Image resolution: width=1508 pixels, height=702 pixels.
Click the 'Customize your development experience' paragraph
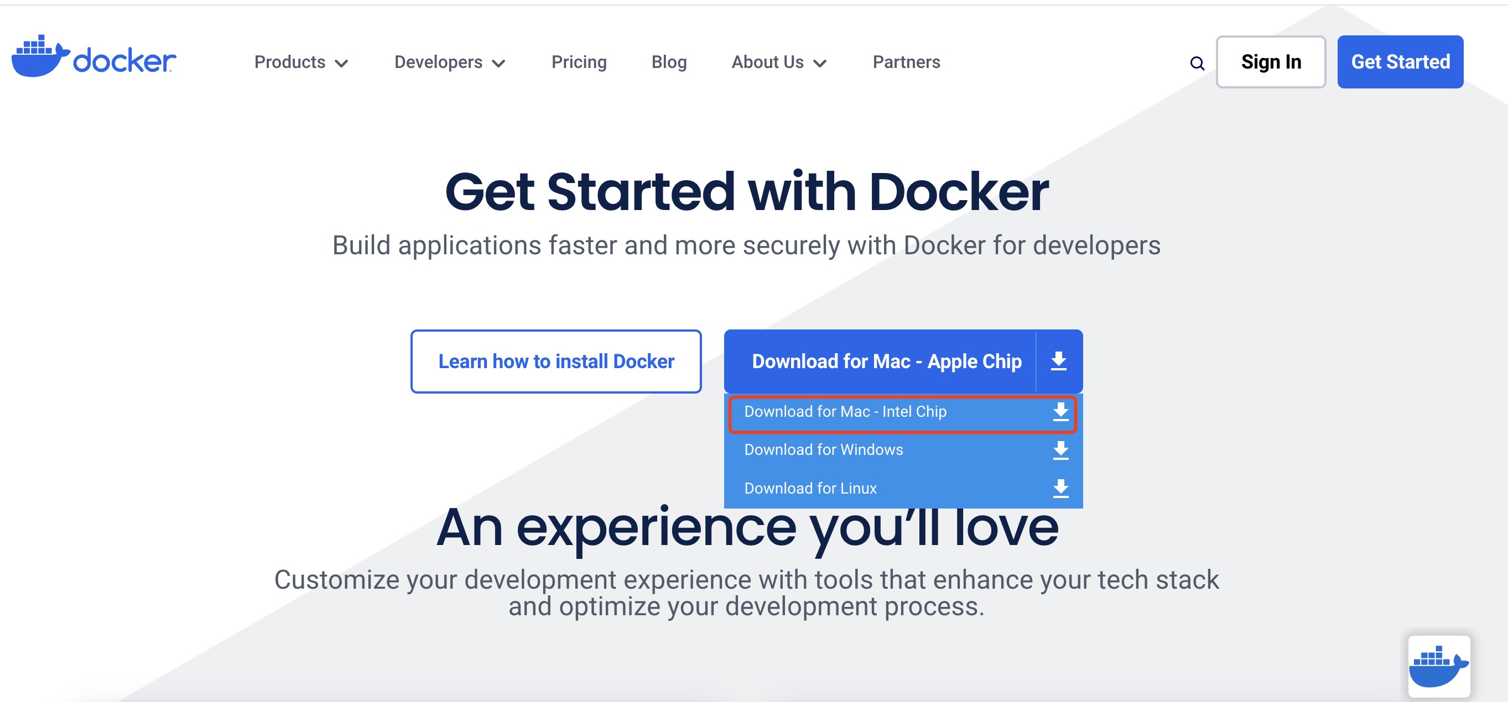click(x=746, y=593)
